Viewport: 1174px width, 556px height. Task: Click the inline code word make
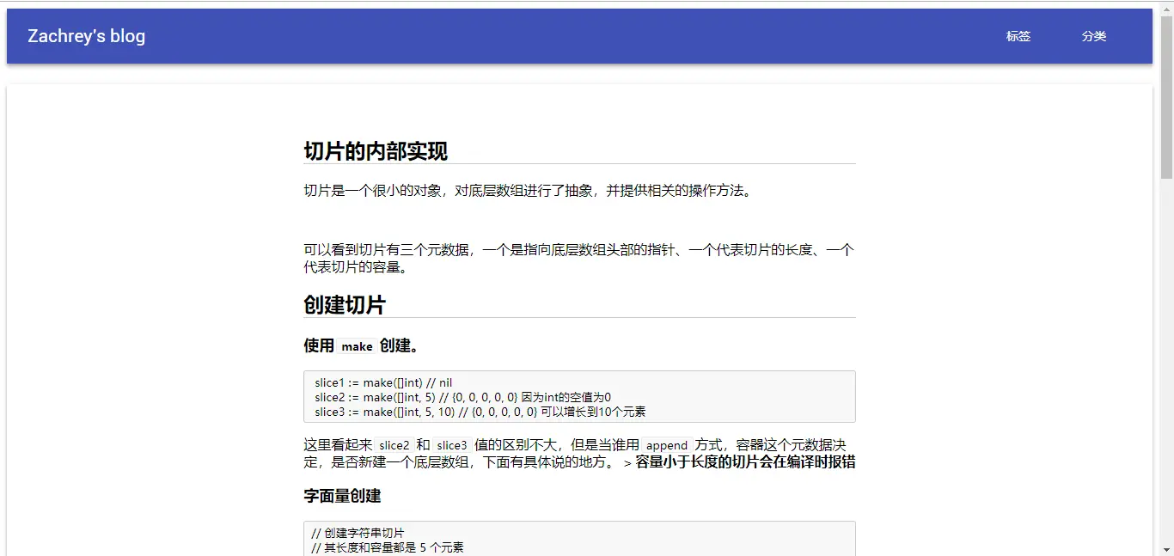pyautogui.click(x=358, y=346)
